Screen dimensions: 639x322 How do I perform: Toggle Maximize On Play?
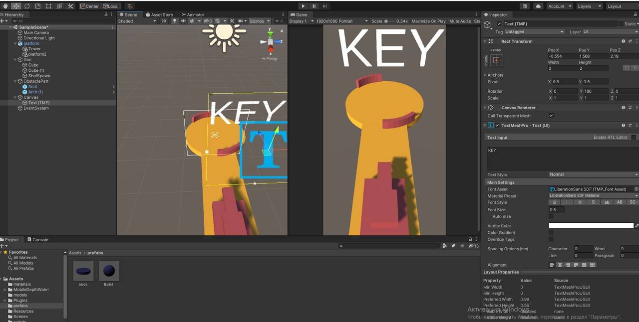point(429,21)
